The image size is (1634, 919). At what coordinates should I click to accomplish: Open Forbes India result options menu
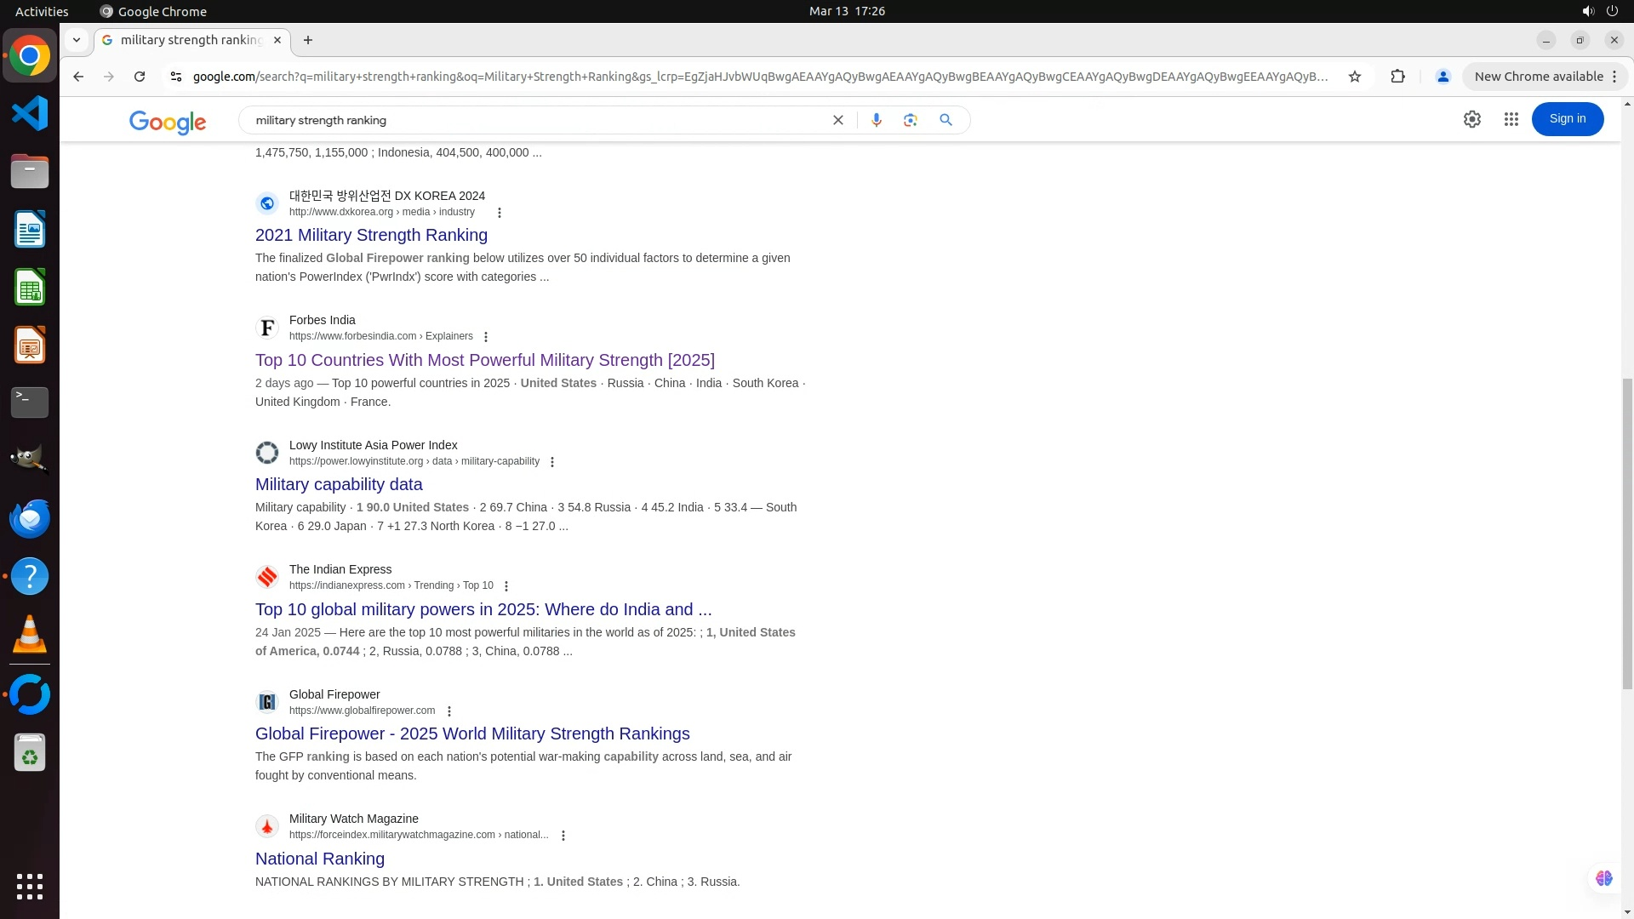[x=486, y=337]
